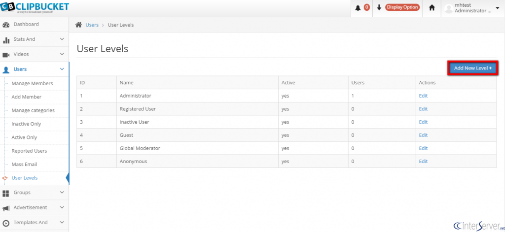505x232 pixels.
Task: Open notifications bell icon
Action: 358,8
